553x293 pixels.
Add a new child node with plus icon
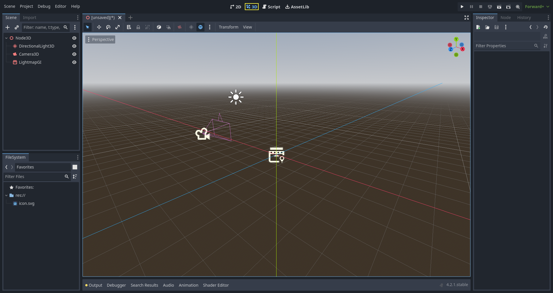[x=7, y=27]
